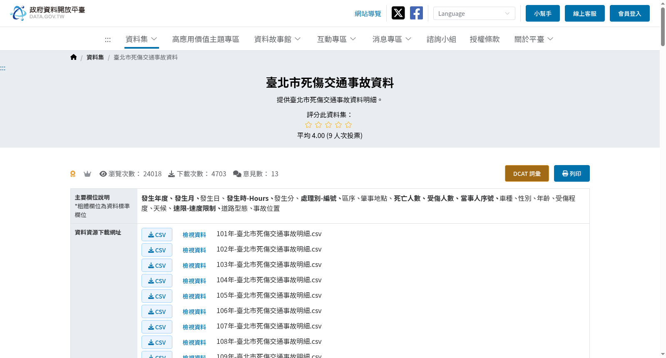
Task: Open the Language dropdown
Action: (x=474, y=13)
